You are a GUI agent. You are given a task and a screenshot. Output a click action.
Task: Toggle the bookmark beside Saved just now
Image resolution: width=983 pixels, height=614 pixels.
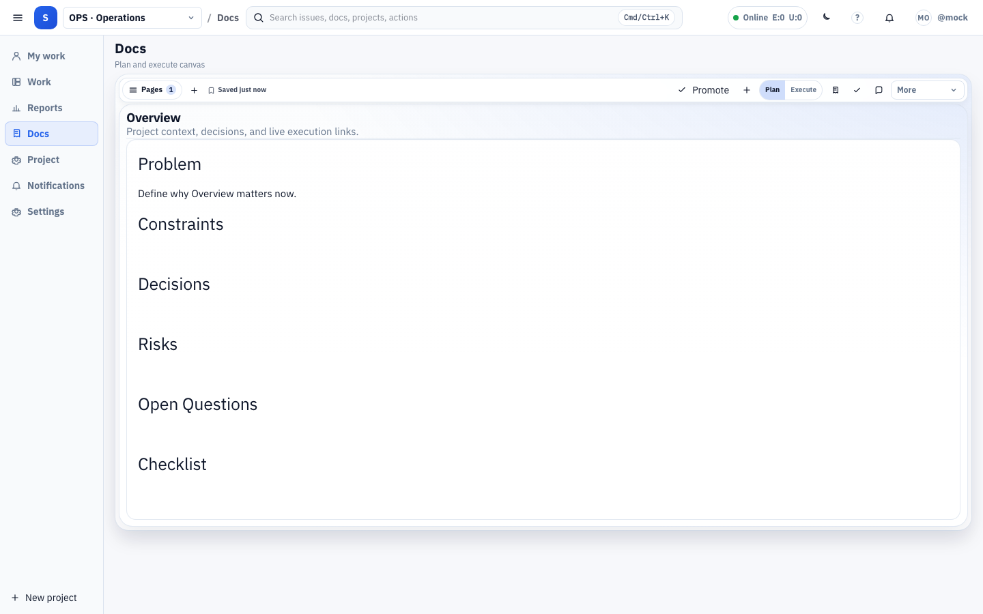coord(212,89)
